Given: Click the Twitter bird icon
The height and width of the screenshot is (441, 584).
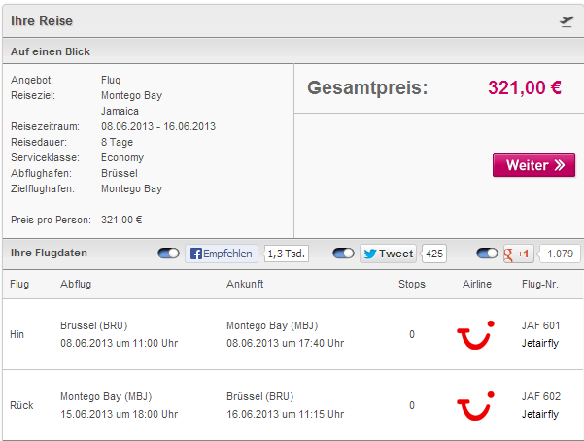Looking at the screenshot, I should coord(370,254).
